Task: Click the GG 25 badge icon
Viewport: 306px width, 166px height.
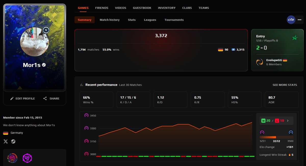Action: click(12, 158)
